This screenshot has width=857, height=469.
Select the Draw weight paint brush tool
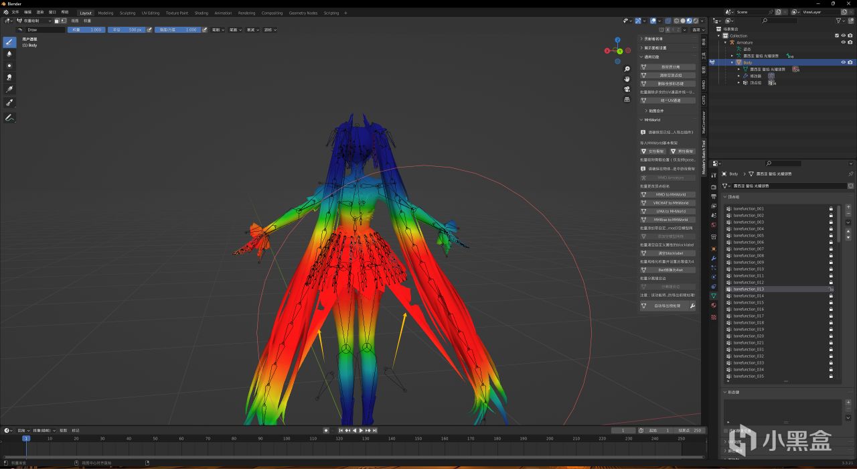pyautogui.click(x=9, y=42)
